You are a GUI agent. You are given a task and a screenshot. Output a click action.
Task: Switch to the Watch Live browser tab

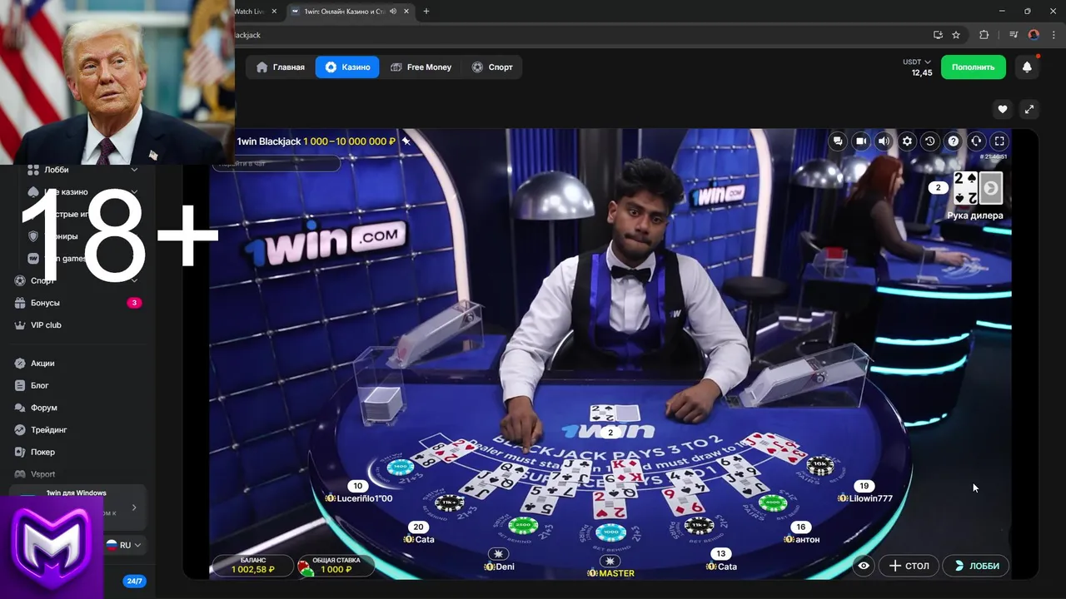click(x=249, y=11)
